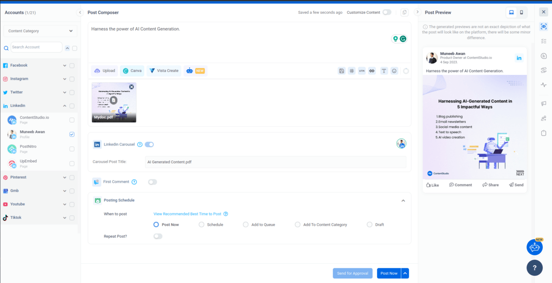Open the megaphone campaign icon in right sidebar
Image resolution: width=552 pixels, height=283 pixels.
click(x=544, y=104)
